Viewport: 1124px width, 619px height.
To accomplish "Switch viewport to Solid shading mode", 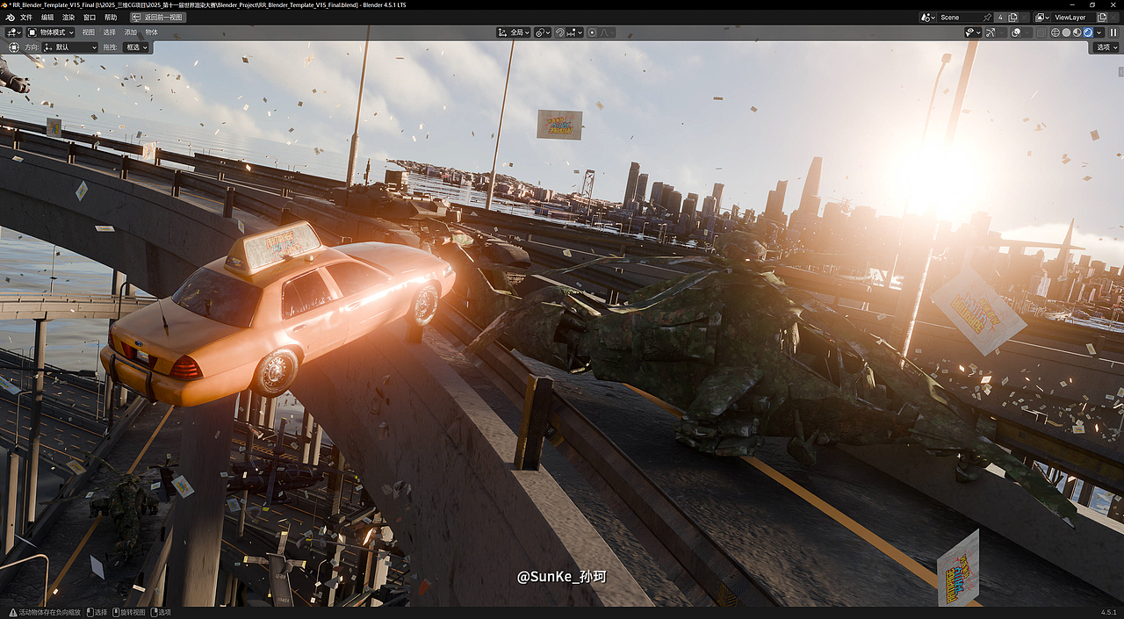I will point(1067,32).
